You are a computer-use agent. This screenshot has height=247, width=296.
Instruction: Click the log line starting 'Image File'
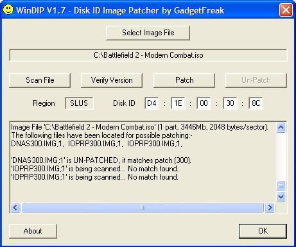pos(139,127)
